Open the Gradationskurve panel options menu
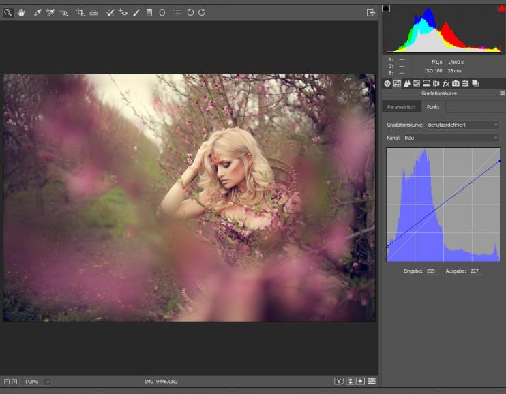506x394 pixels. [x=502, y=93]
